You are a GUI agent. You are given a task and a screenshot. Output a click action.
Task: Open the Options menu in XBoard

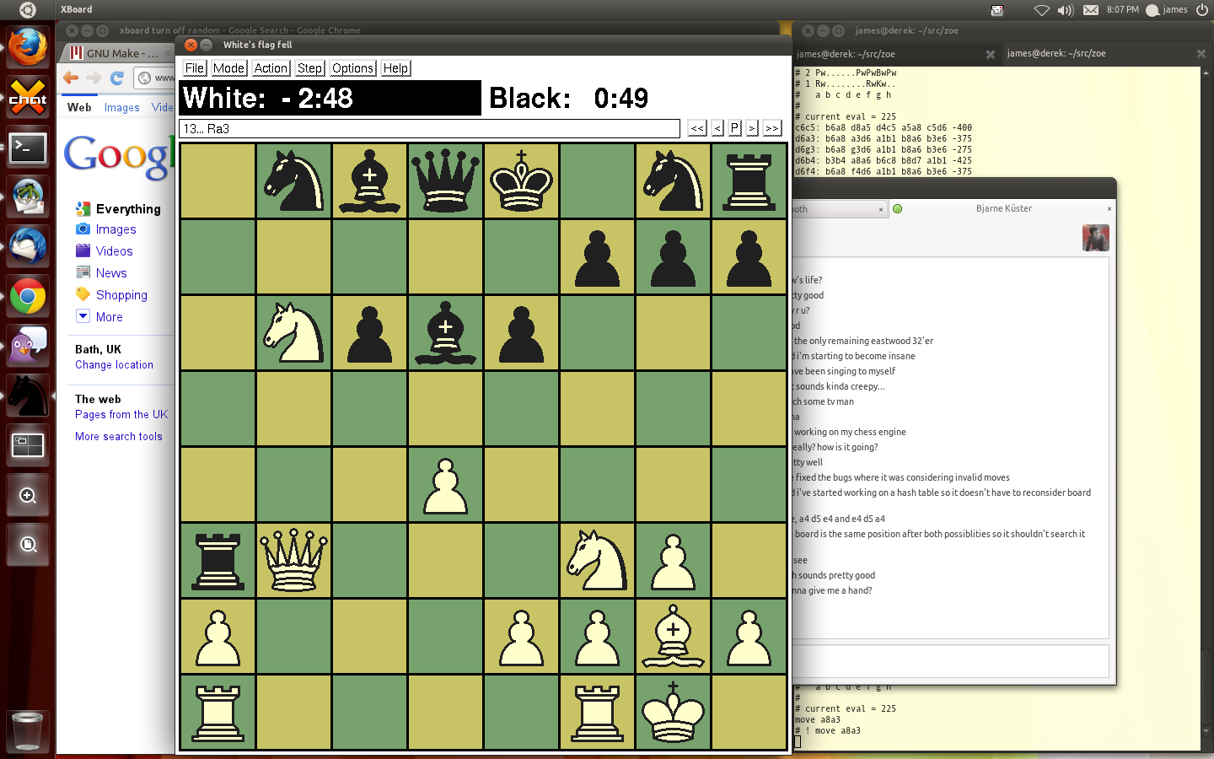click(352, 68)
